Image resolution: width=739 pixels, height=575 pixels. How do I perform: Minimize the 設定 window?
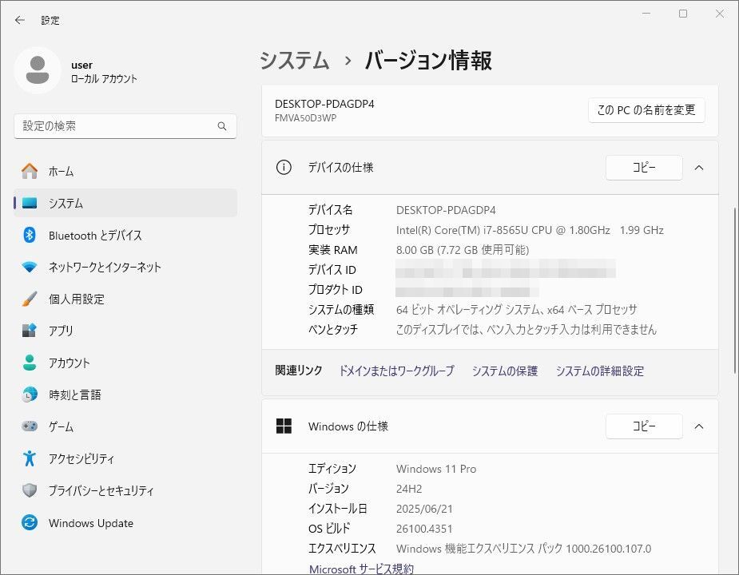coord(646,14)
